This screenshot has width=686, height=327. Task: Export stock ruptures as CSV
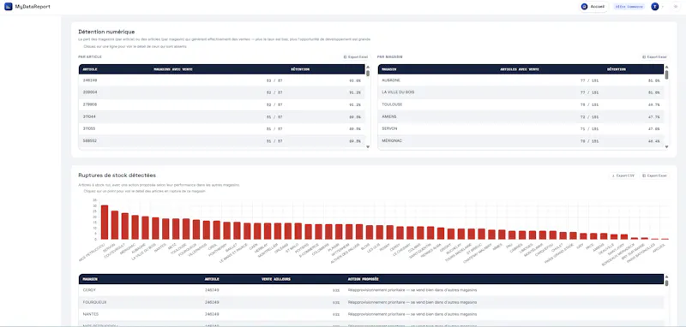point(623,175)
